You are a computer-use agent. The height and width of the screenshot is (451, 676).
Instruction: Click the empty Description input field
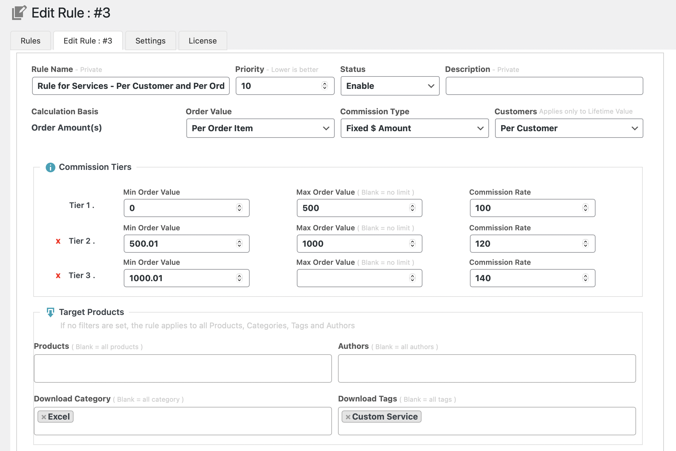pos(544,86)
